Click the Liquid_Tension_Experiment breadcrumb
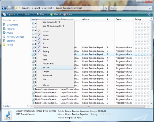The width and height of the screenshot is (154, 122). tap(69, 8)
